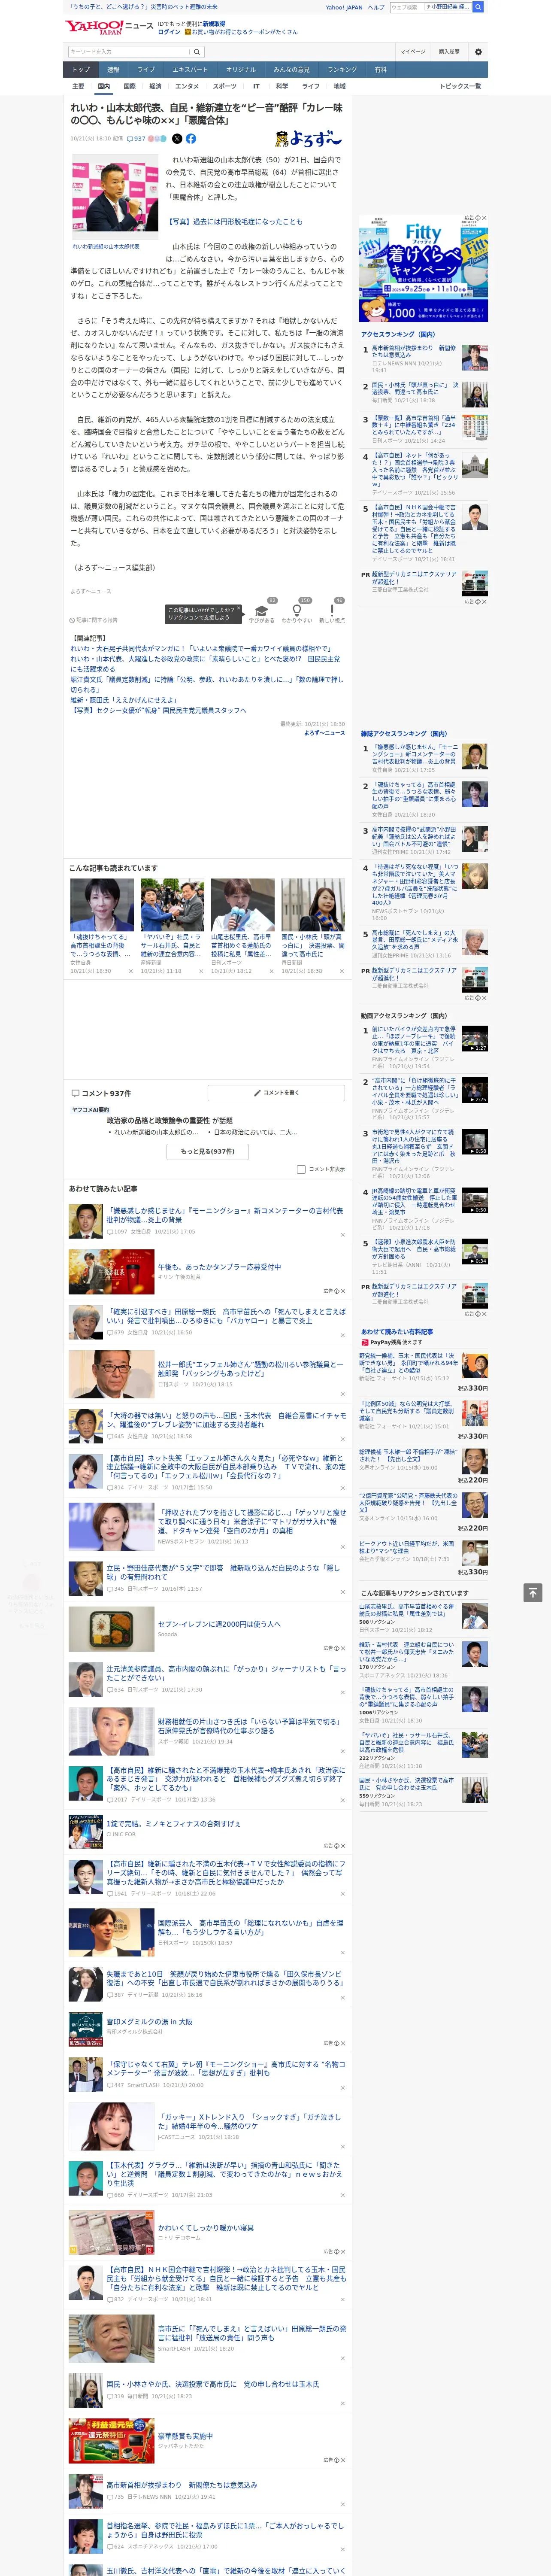Click the magnifier button beside the keyword search field
The width and height of the screenshot is (551, 2576).
[x=197, y=52]
